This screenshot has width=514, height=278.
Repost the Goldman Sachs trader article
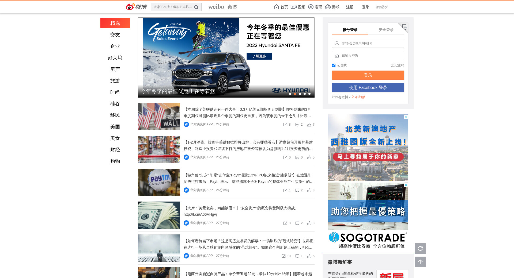(284, 256)
